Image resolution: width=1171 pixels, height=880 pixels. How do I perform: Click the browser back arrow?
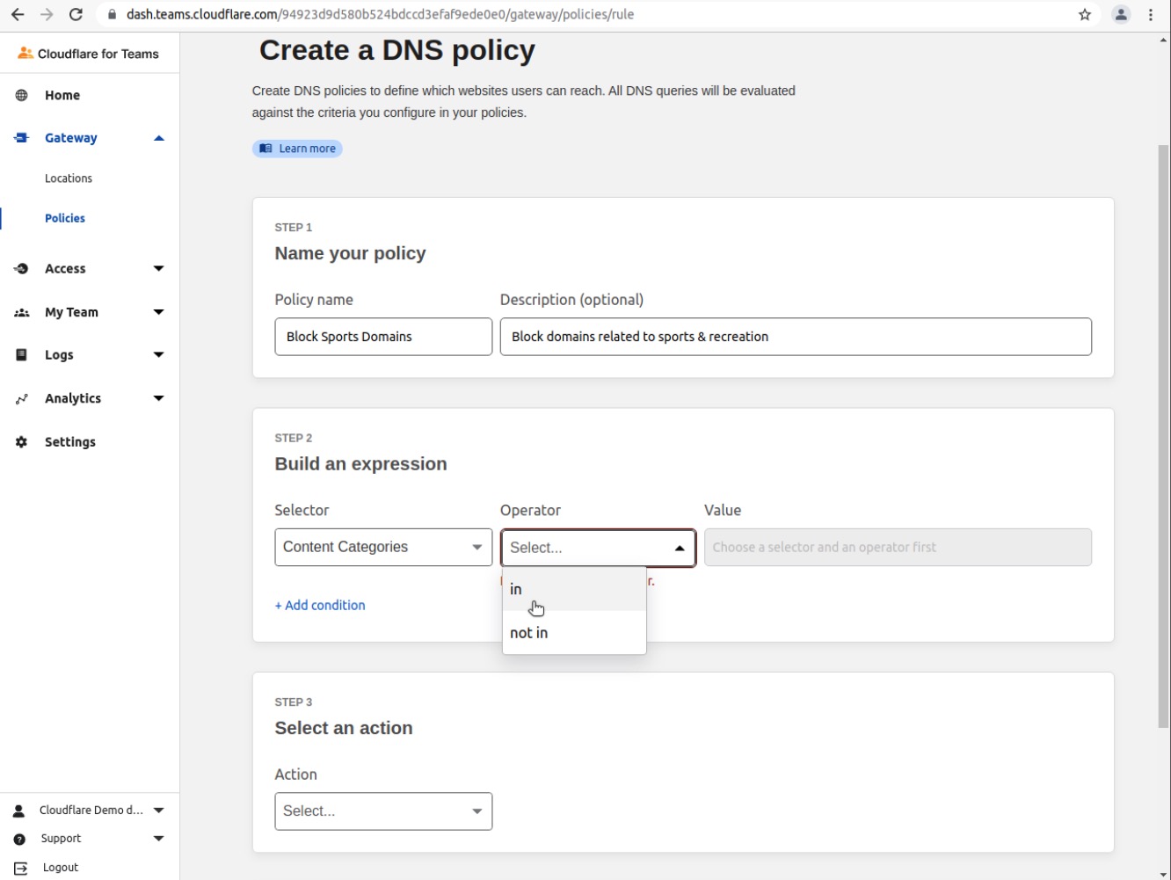point(18,14)
